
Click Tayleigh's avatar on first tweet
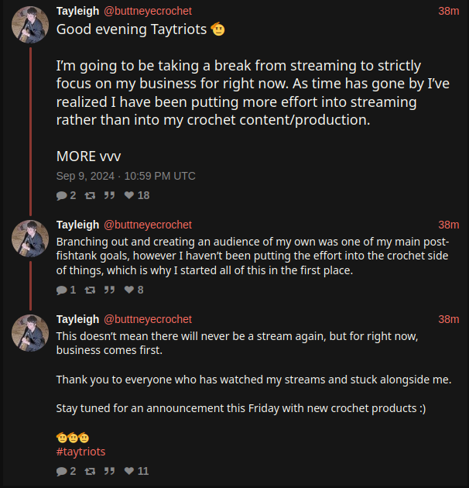(x=30, y=25)
